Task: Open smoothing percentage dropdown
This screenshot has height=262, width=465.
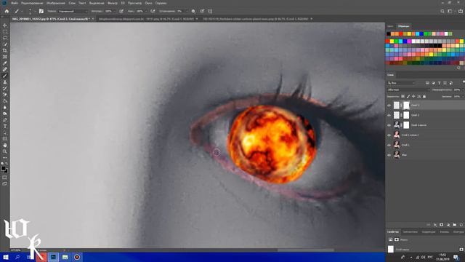Action: (x=187, y=12)
